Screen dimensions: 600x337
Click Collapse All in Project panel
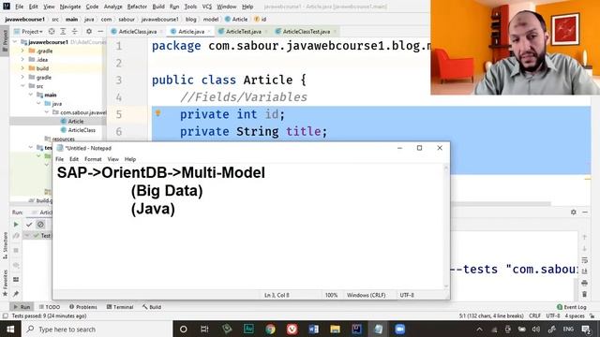click(x=75, y=31)
